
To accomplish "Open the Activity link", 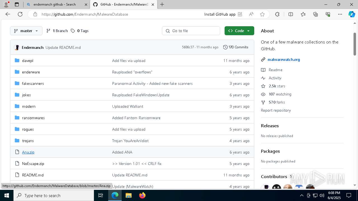I will point(275,78).
